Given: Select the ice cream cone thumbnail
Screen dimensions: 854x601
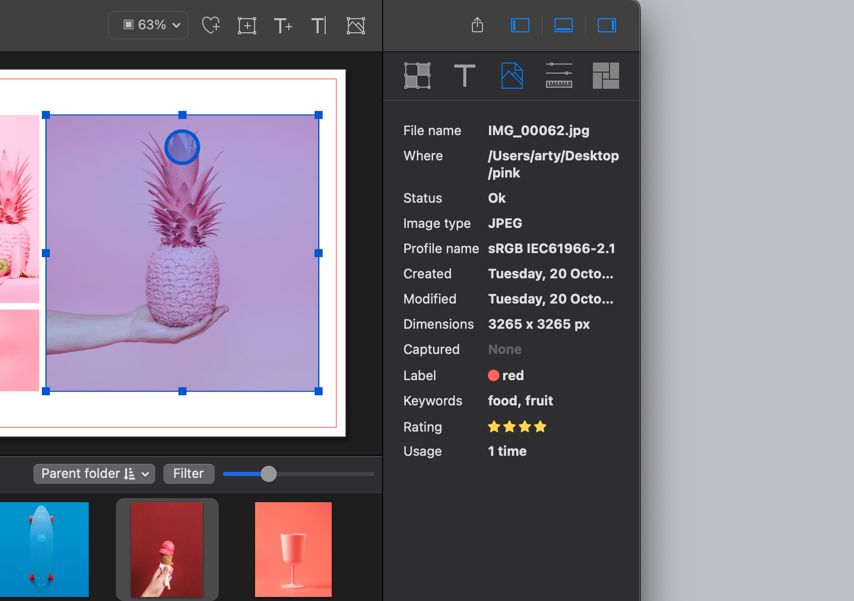Looking at the screenshot, I should [x=167, y=550].
